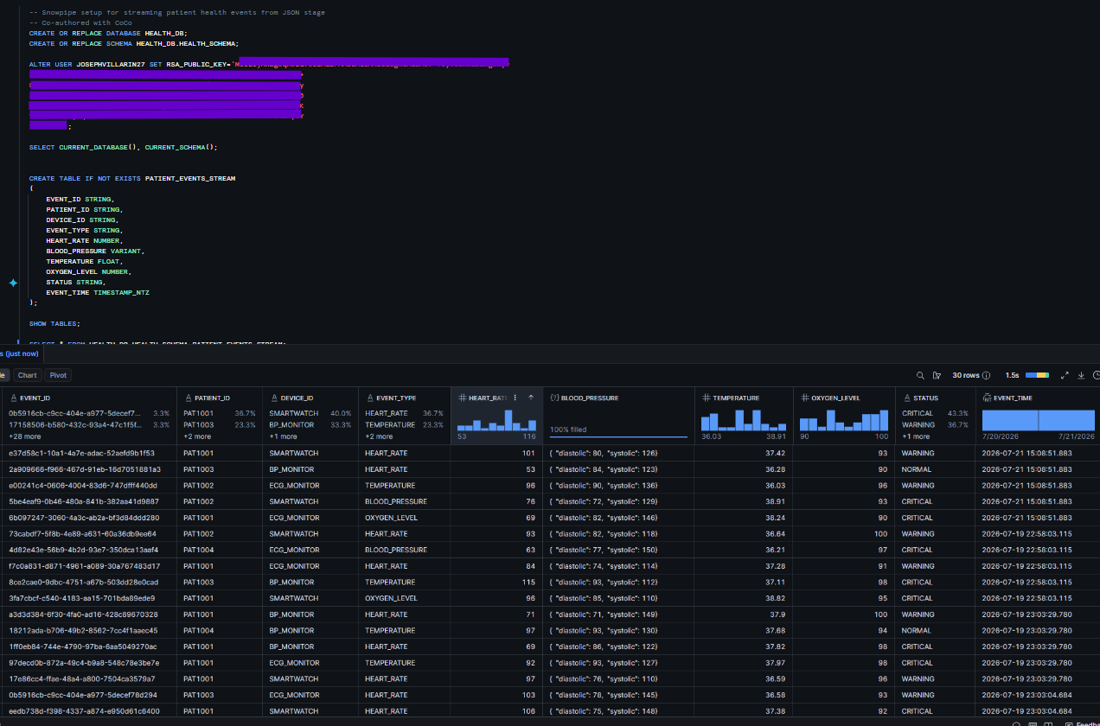Click 'CREATE OR REPLACE DATABASE HEALTH_DB' line in editor
Screen dimensions: 1100x726
(x=108, y=33)
